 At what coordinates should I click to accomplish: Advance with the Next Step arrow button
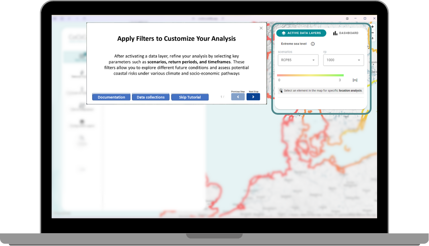(253, 97)
